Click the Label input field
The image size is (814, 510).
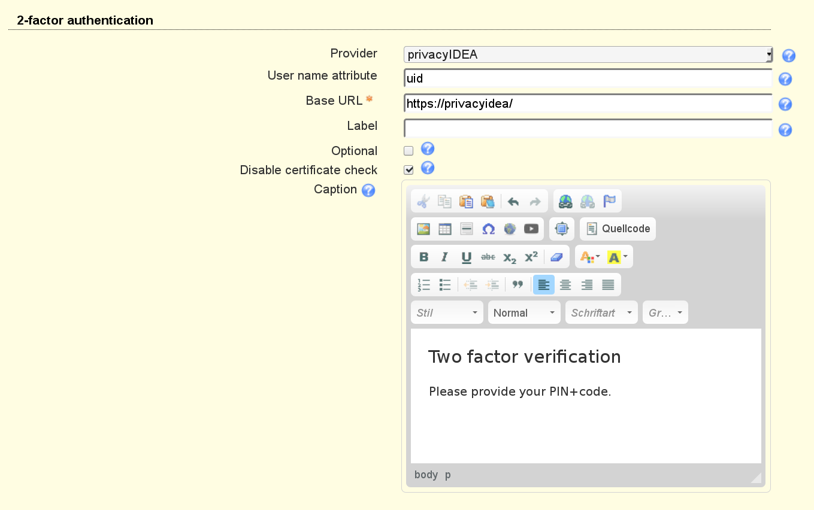(x=588, y=128)
